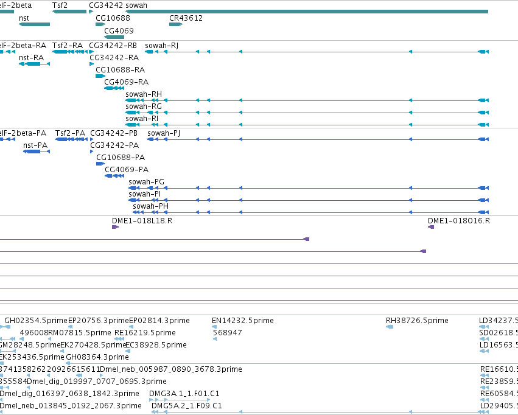The height and width of the screenshot is (415, 518).
Task: Click the CG10688-RA transcript label
Action: point(121,69)
